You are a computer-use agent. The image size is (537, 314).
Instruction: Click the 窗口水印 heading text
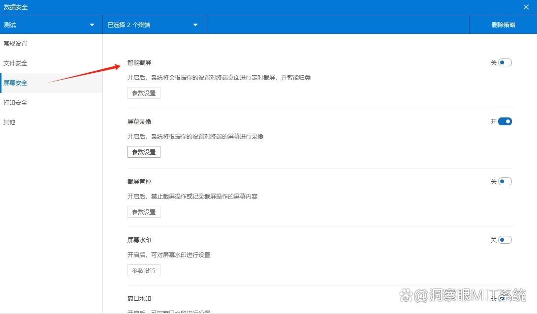[x=139, y=298]
